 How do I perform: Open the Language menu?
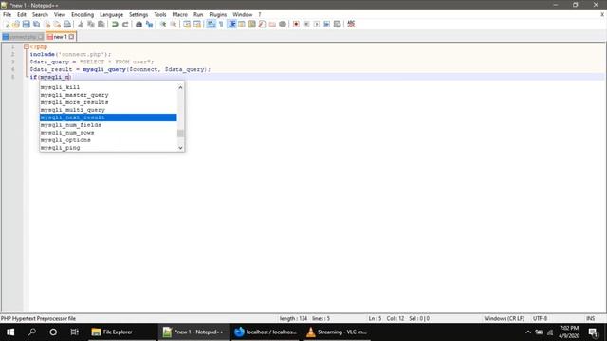click(111, 15)
